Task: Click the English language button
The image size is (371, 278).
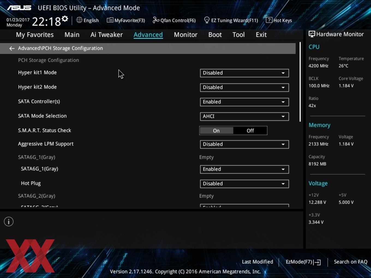Action: [x=87, y=20]
